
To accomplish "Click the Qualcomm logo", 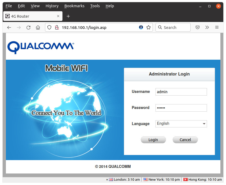I will tap(41, 47).
